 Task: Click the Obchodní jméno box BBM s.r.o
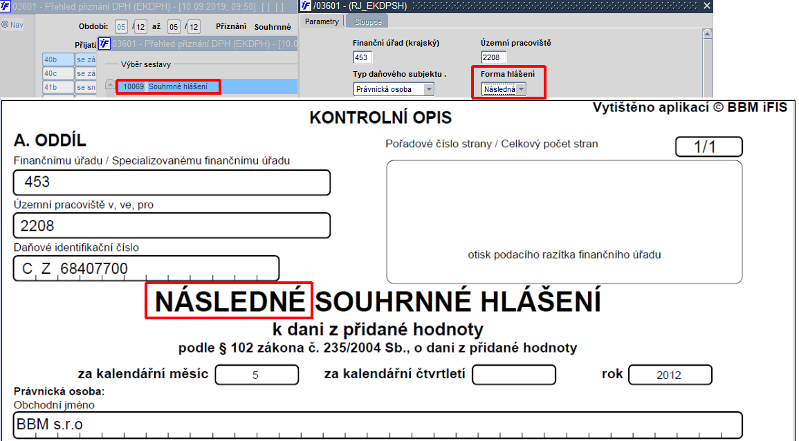click(378, 424)
